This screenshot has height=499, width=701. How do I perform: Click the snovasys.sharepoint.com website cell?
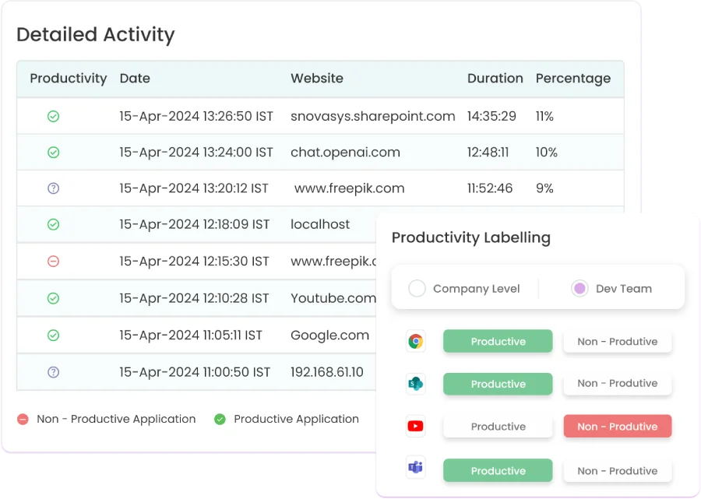(x=373, y=117)
